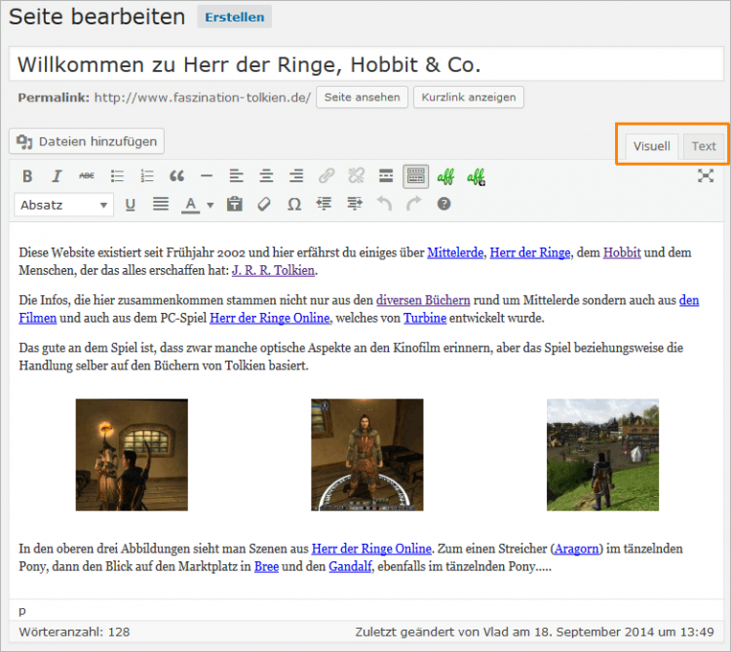Clear formatting with the eraser icon
The width and height of the screenshot is (731, 652).
click(x=264, y=205)
